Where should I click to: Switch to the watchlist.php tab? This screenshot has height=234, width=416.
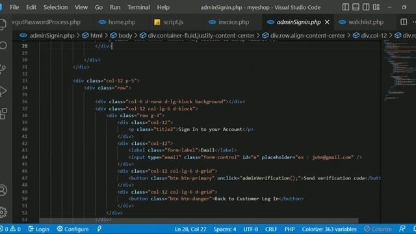point(361,22)
